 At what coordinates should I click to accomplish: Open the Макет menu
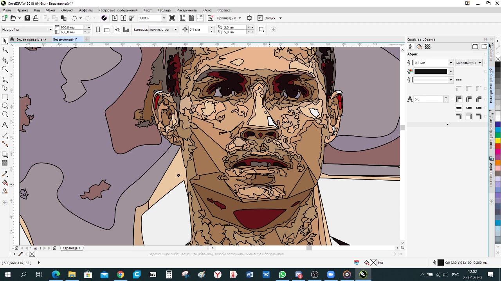(50, 10)
